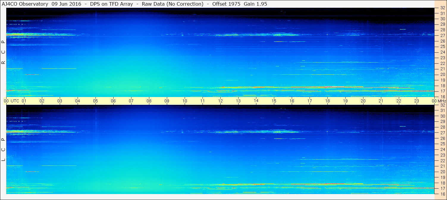The width and height of the screenshot is (447, 200).
Task: Choose the 21 hour marker on time axis
Action: coord(381,101)
